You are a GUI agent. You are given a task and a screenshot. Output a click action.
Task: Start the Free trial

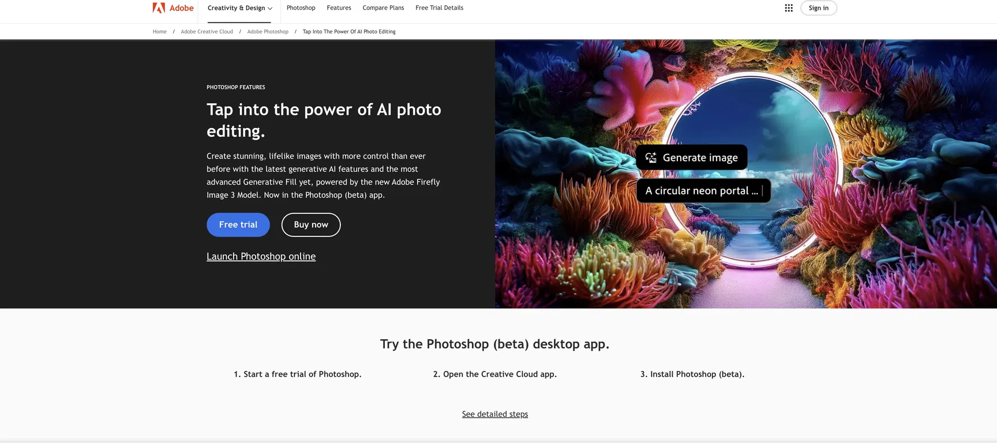pos(238,225)
